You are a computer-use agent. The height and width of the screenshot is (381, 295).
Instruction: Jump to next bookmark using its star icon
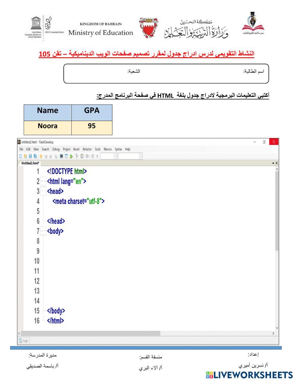(x=46, y=156)
